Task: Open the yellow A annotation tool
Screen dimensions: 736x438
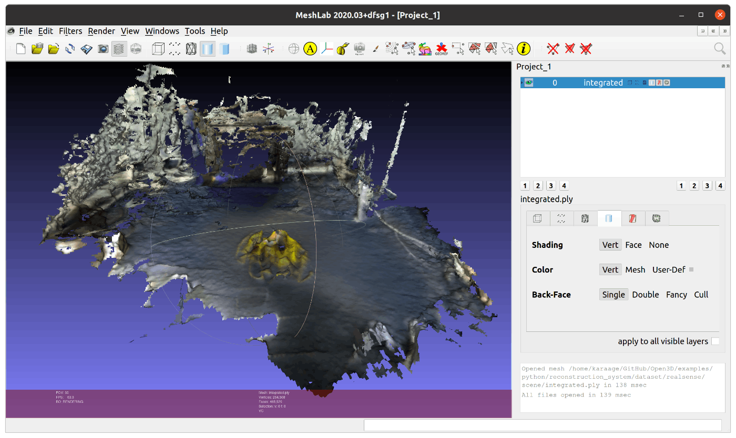Action: point(310,49)
